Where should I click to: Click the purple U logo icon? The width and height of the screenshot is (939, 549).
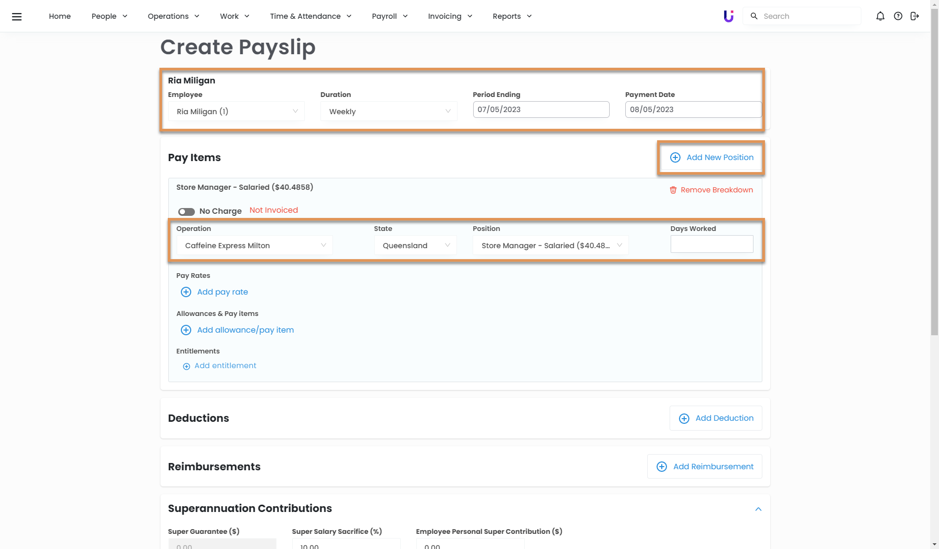tap(728, 16)
